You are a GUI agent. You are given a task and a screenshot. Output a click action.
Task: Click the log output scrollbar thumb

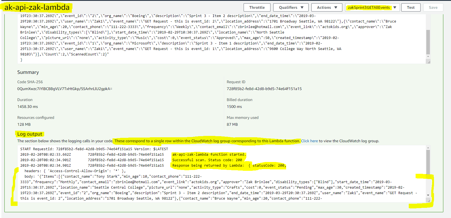[428, 162]
